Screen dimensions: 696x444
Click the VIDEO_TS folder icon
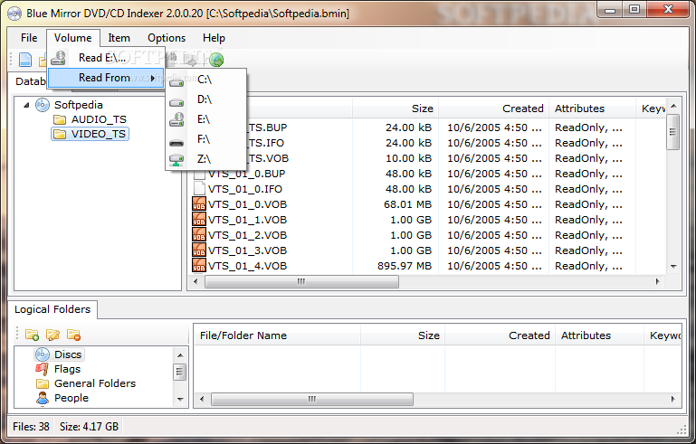pyautogui.click(x=60, y=134)
